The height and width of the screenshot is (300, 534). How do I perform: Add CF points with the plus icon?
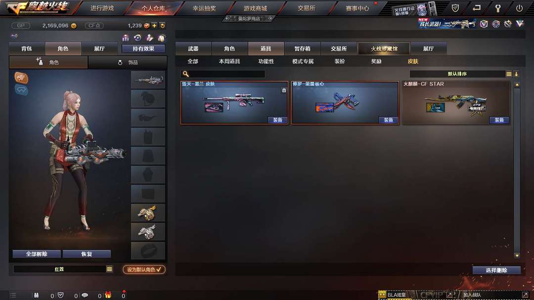pos(154,26)
